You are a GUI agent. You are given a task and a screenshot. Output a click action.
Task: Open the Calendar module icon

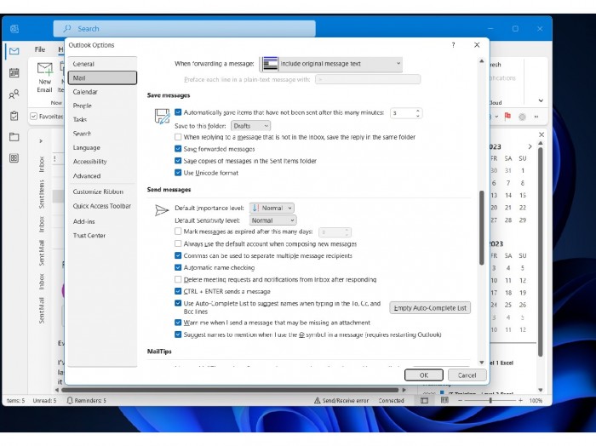(14, 73)
